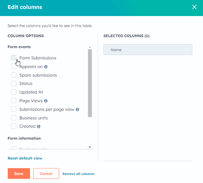Click the column options scrollbar thumb
Viewport: 203px width, 183px height.
[x=90, y=83]
